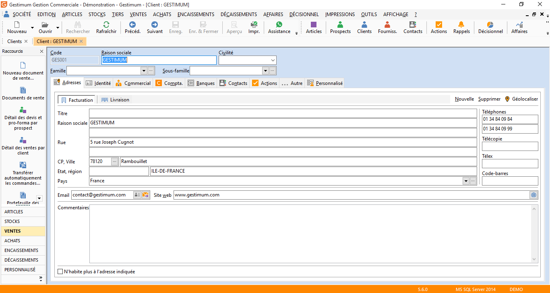Select ARTICLES section in sidebar
The height and width of the screenshot is (293, 550).
tap(23, 212)
